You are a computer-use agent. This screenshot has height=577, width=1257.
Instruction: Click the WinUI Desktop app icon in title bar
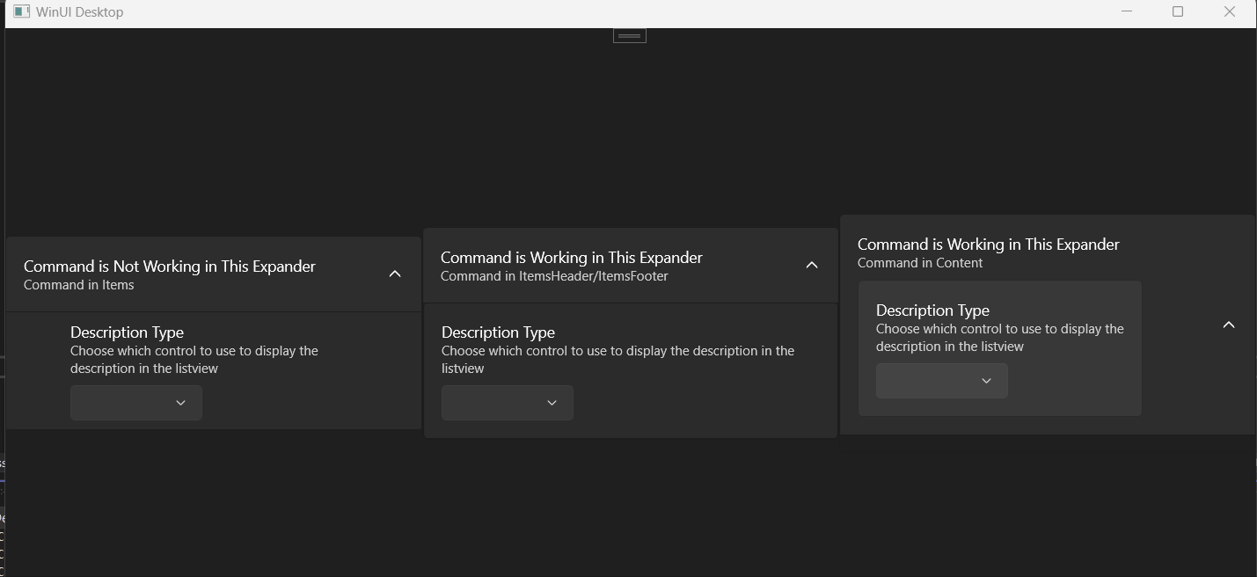(x=23, y=11)
